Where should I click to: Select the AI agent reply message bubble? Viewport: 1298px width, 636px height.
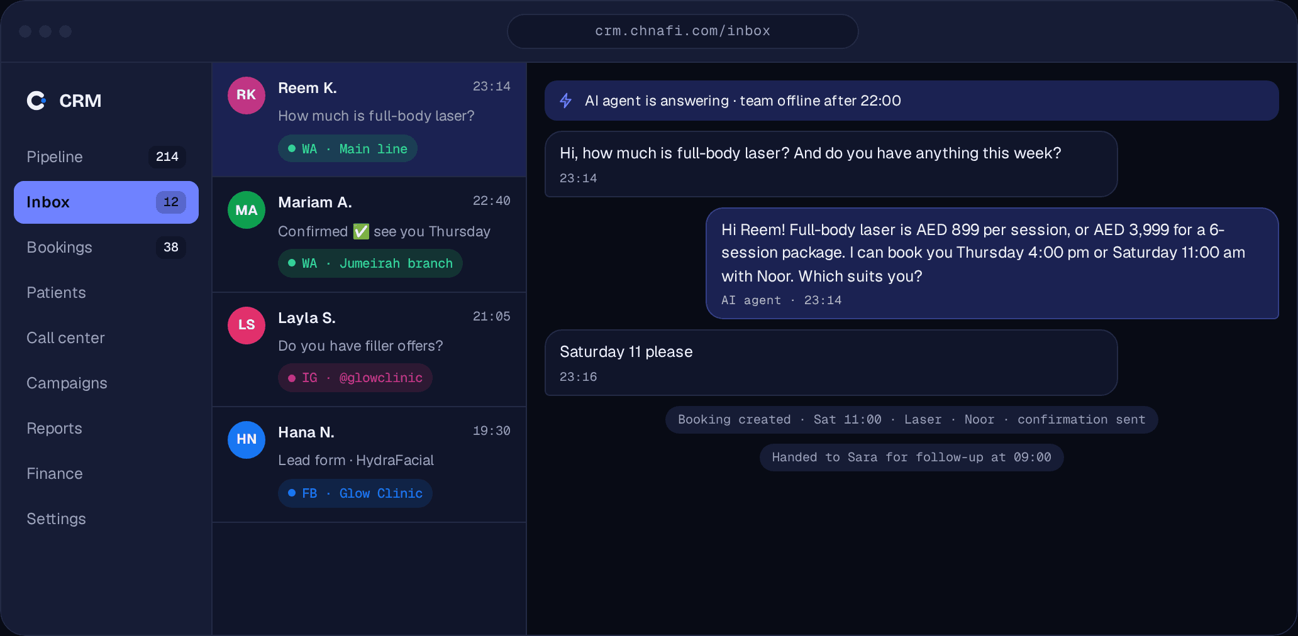tap(992, 263)
